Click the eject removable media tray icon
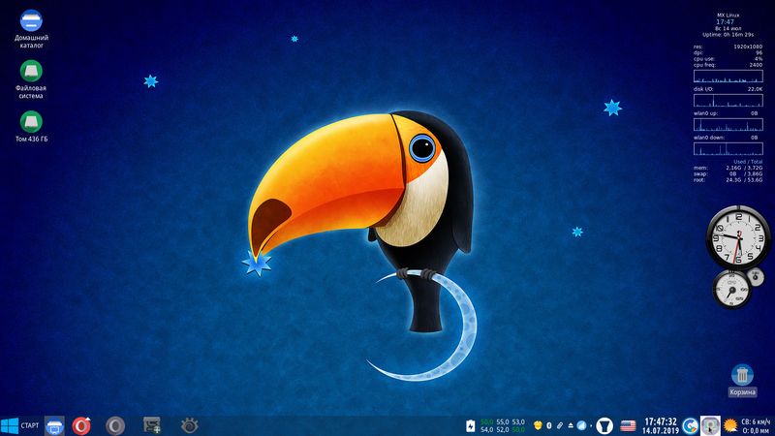 click(571, 425)
